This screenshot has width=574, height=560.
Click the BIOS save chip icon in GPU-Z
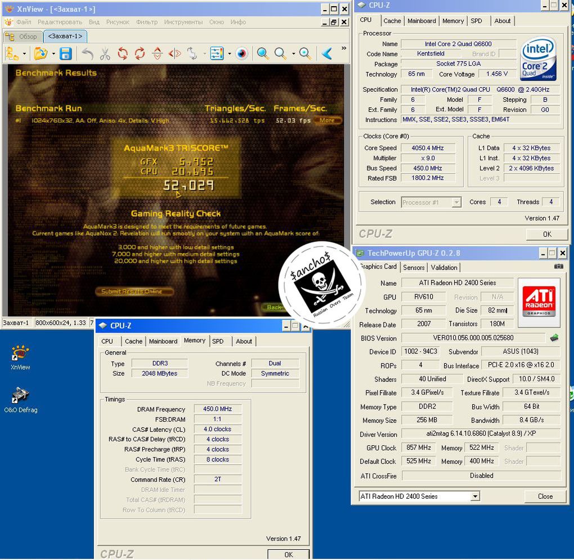pyautogui.click(x=554, y=338)
